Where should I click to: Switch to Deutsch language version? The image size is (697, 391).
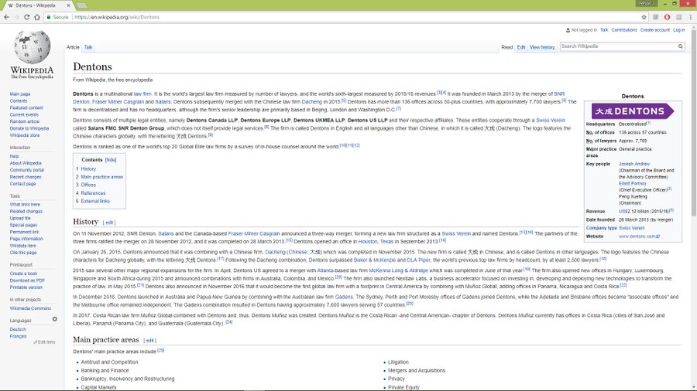(18, 329)
